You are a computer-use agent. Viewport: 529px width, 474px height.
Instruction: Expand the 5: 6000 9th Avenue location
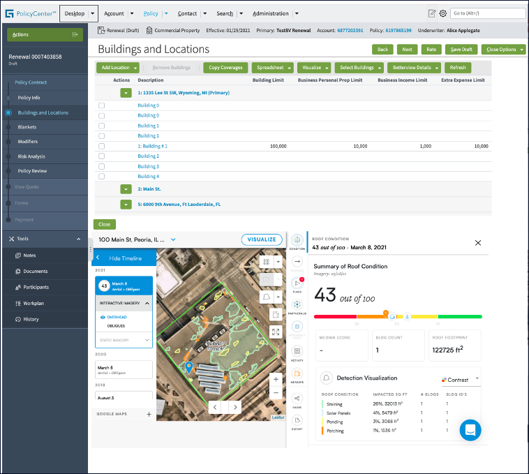click(x=126, y=205)
